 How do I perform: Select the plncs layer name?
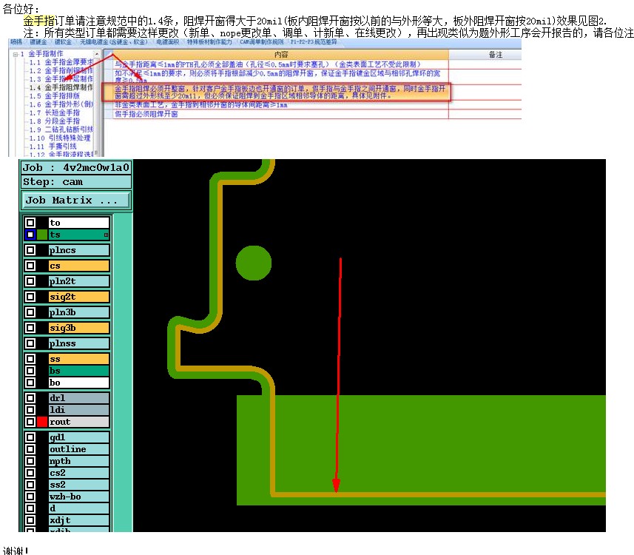coord(79,250)
